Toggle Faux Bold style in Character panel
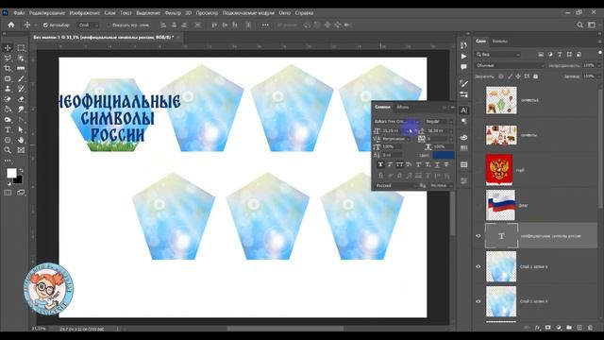 pos(380,164)
